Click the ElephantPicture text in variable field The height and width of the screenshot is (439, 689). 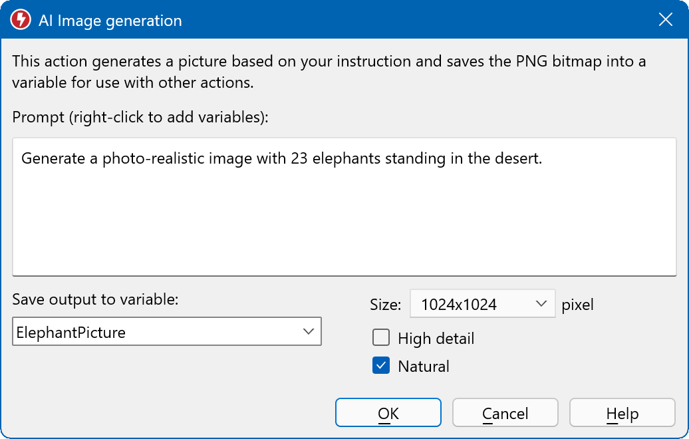(x=71, y=332)
